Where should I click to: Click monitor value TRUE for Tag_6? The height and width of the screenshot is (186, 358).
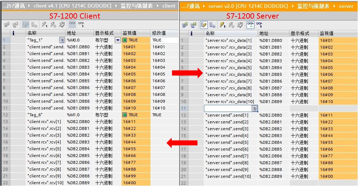pyautogui.click(x=136, y=115)
